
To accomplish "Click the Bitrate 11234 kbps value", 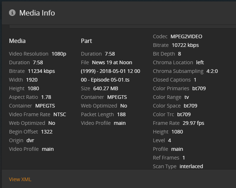I will point(41,71).
